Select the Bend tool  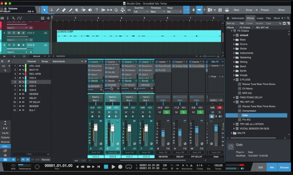[x=83, y=10]
